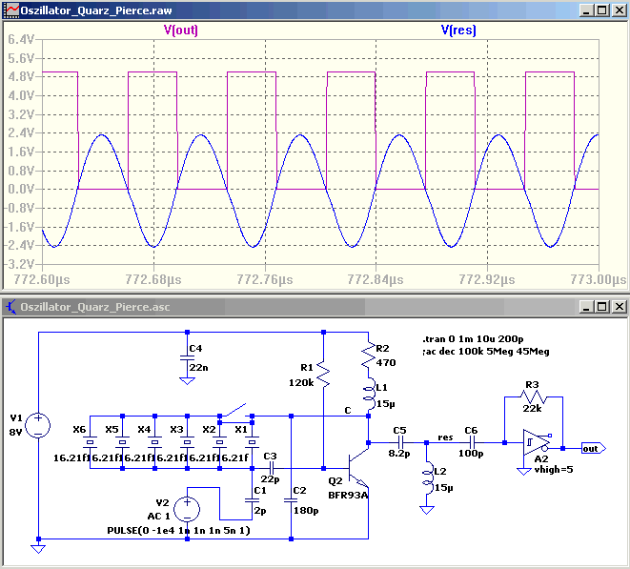Click the vhigh=5 attribute text
This screenshot has height=569, width=630.
pyautogui.click(x=554, y=469)
